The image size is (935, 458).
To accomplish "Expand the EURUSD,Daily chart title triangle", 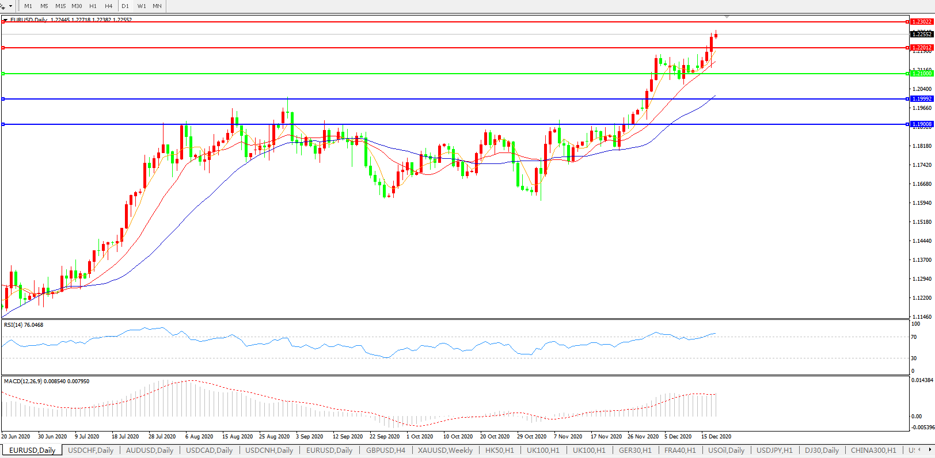I will click(x=5, y=20).
